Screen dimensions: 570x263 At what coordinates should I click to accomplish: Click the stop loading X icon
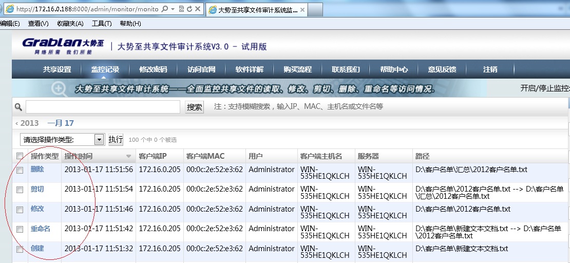(x=198, y=9)
